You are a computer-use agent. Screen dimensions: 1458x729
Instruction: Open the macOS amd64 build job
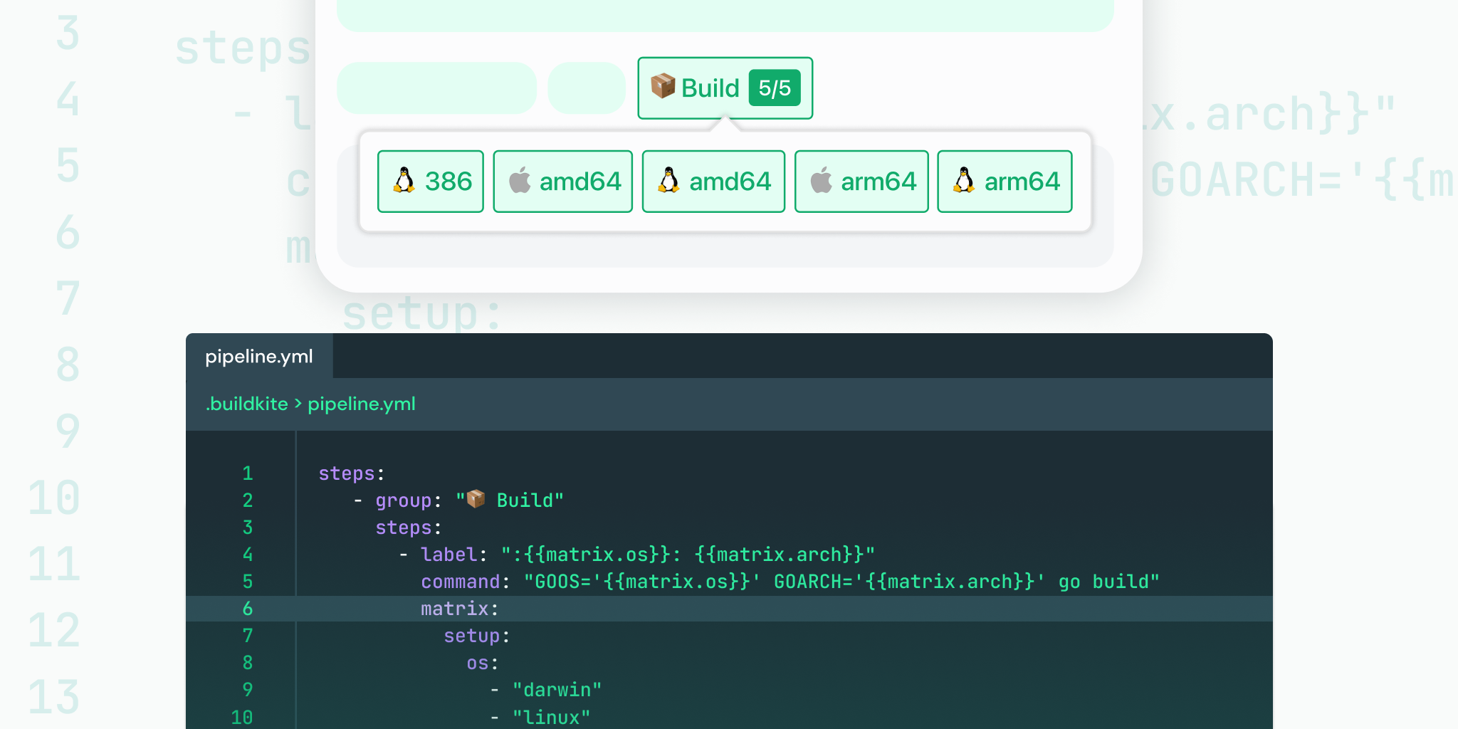pyautogui.click(x=562, y=182)
